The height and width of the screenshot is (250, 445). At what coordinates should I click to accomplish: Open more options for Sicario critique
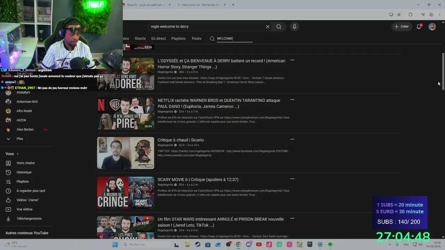292,139
